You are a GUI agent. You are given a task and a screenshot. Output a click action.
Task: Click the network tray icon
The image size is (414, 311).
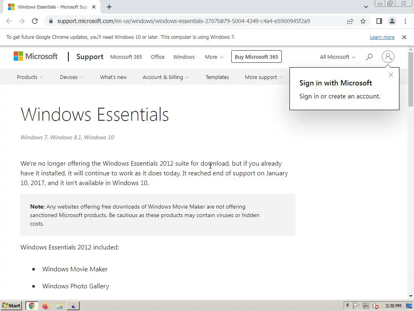coord(365,306)
